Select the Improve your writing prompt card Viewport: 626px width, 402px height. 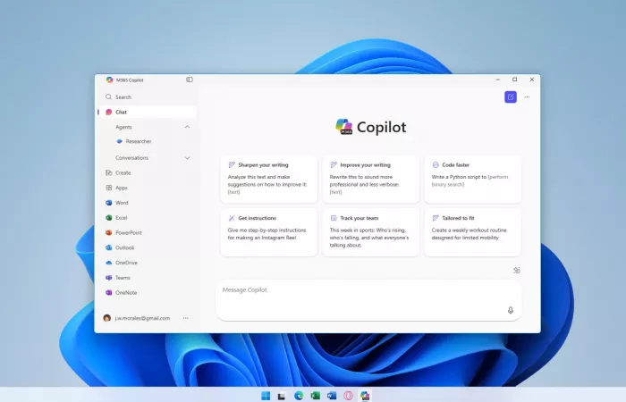[x=371, y=179]
